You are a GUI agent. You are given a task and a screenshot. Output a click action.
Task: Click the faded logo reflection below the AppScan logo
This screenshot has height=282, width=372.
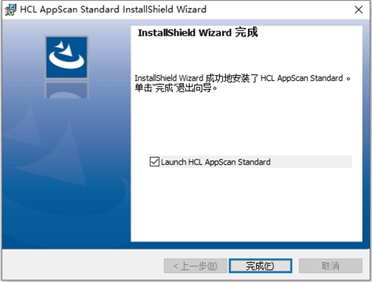pyautogui.click(x=67, y=90)
